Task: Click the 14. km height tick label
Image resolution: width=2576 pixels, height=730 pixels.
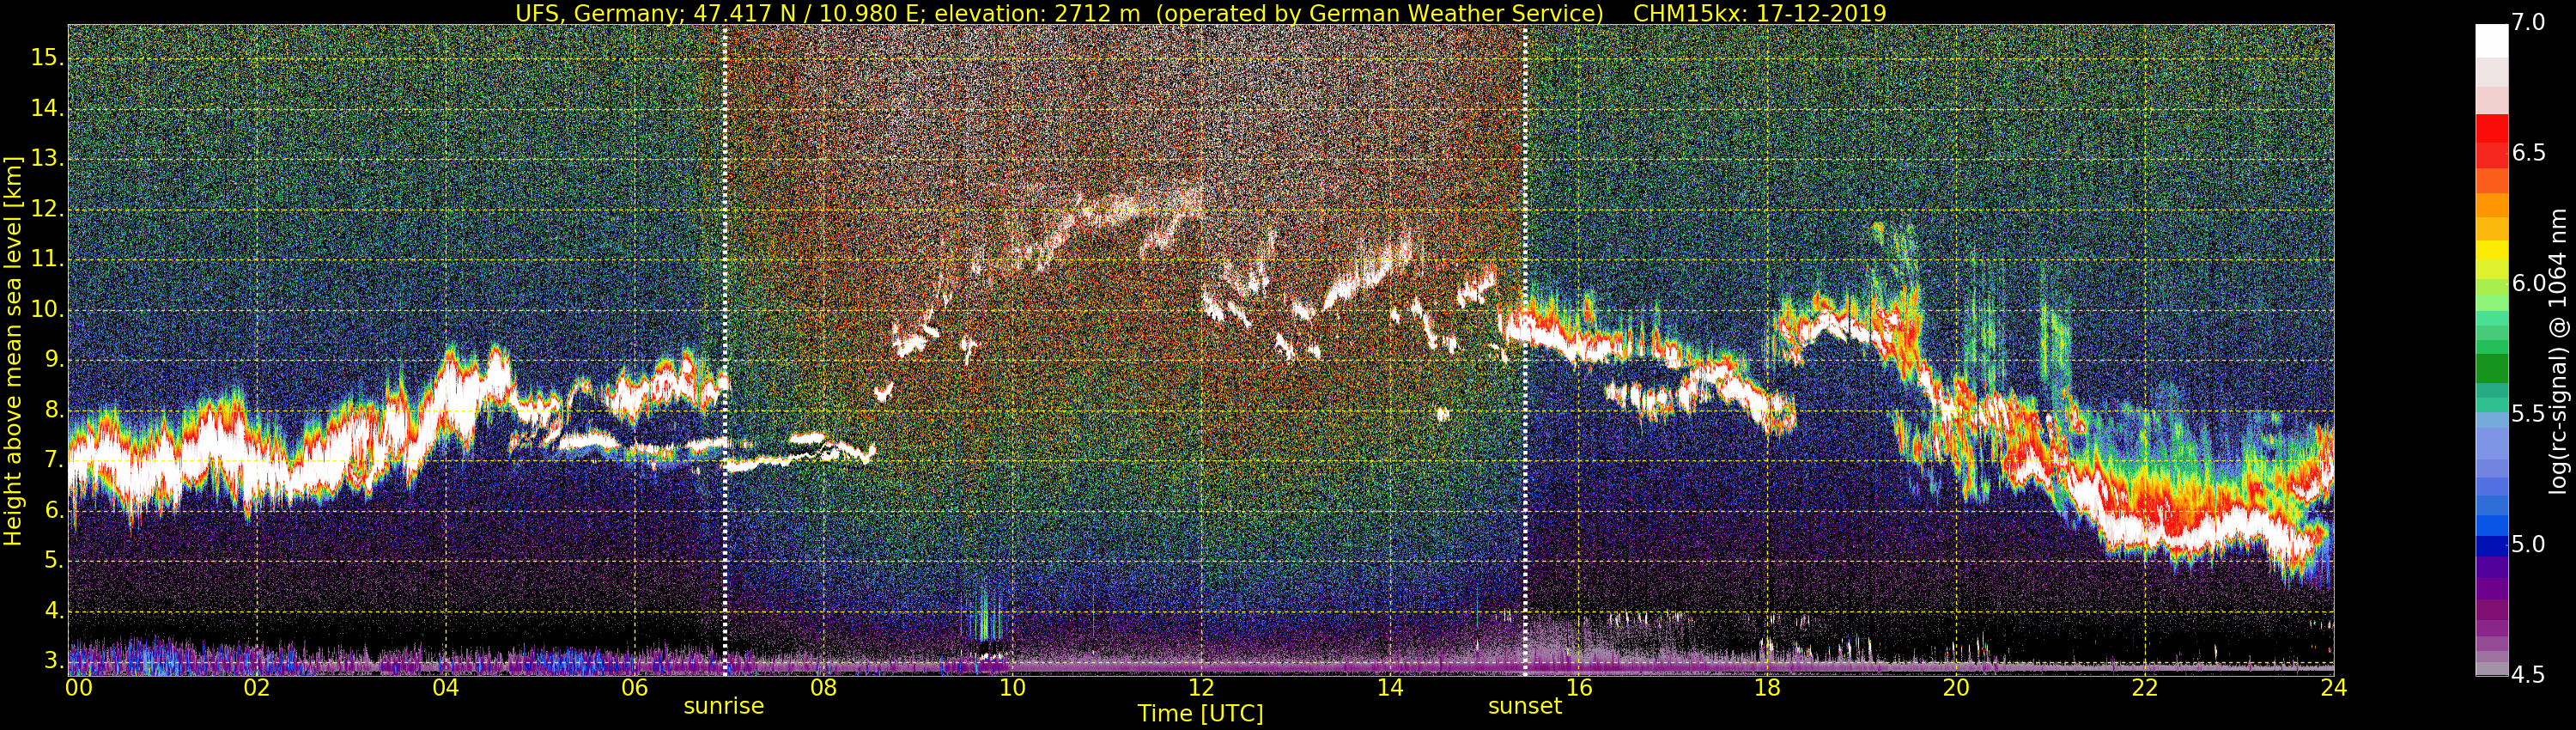Action: pyautogui.click(x=47, y=108)
